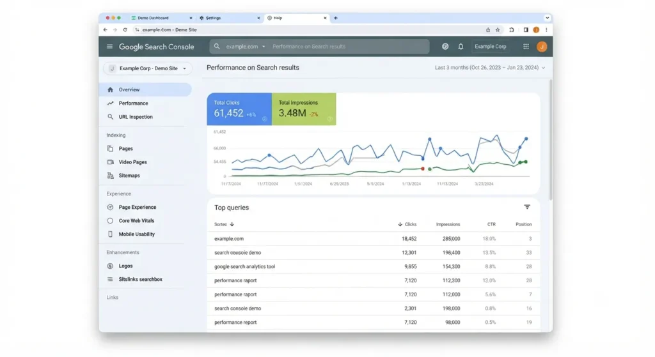Open the user avatar account menu
This screenshot has width=655, height=357.
coord(542,47)
